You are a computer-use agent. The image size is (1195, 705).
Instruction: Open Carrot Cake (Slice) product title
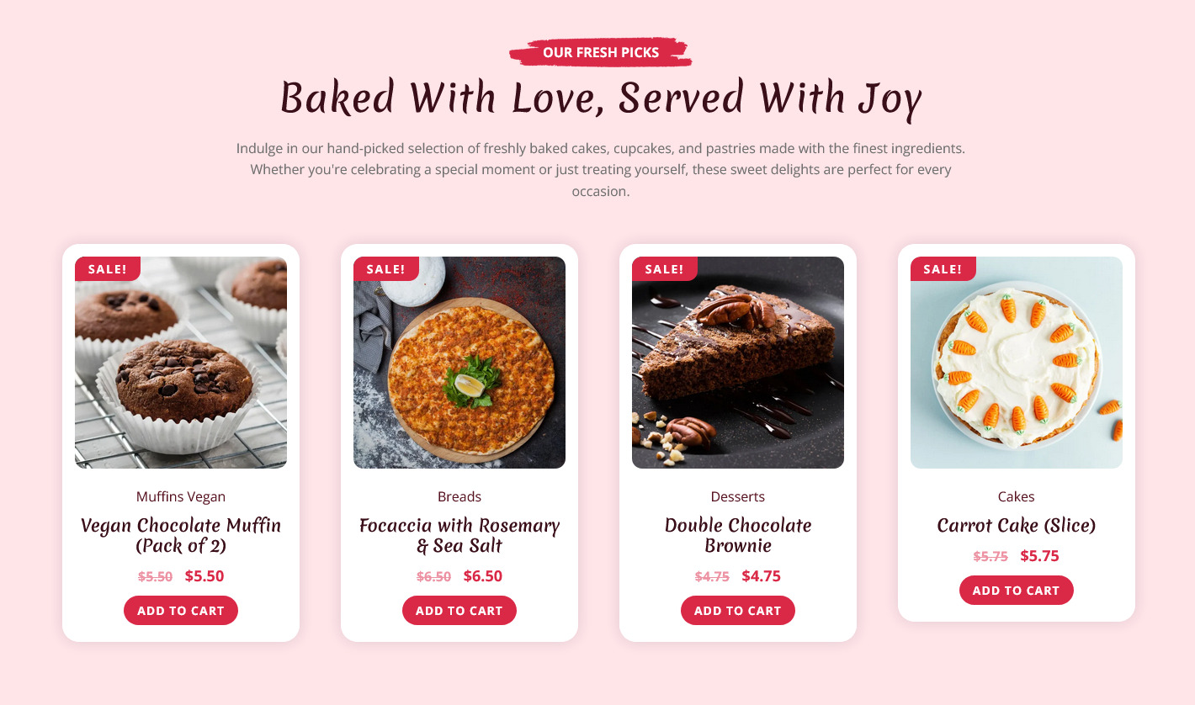(1017, 526)
